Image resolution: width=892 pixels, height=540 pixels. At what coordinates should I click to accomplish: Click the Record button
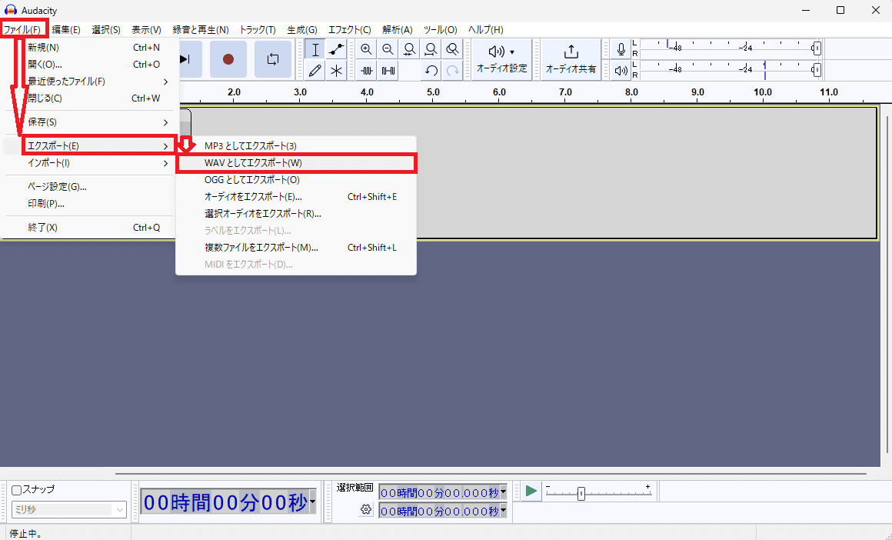click(228, 59)
